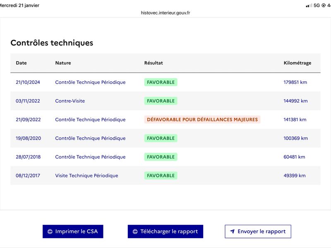This screenshot has height=248, width=331.
Task: Click the printer icon in Imprimer le CSA
Action: pos(50,231)
